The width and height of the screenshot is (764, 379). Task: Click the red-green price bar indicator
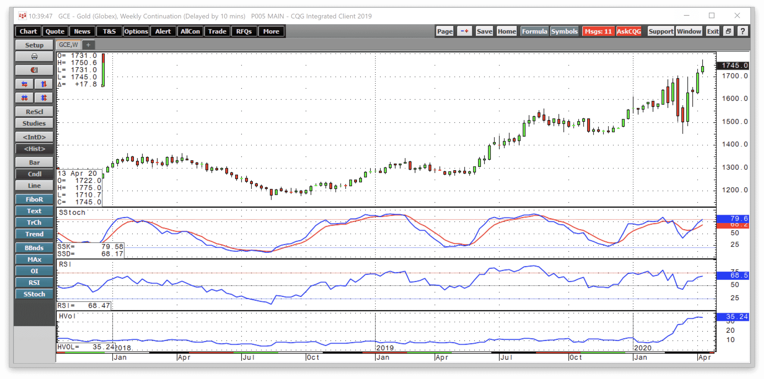coord(103,70)
